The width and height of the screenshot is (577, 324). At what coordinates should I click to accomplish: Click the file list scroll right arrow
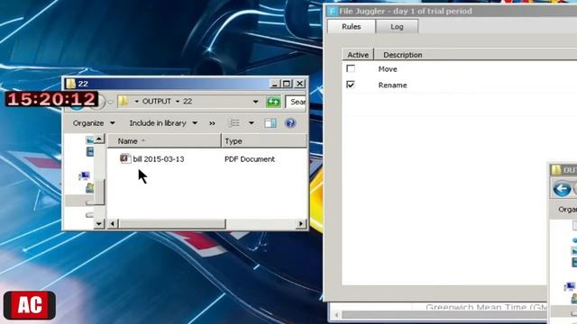[301, 224]
